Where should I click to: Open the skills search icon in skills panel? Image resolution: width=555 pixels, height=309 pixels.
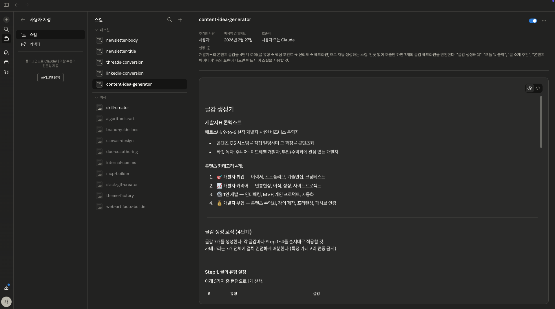[x=169, y=20]
